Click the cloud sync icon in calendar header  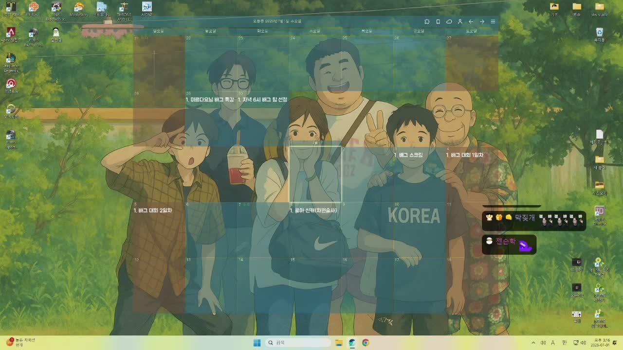coord(449,21)
